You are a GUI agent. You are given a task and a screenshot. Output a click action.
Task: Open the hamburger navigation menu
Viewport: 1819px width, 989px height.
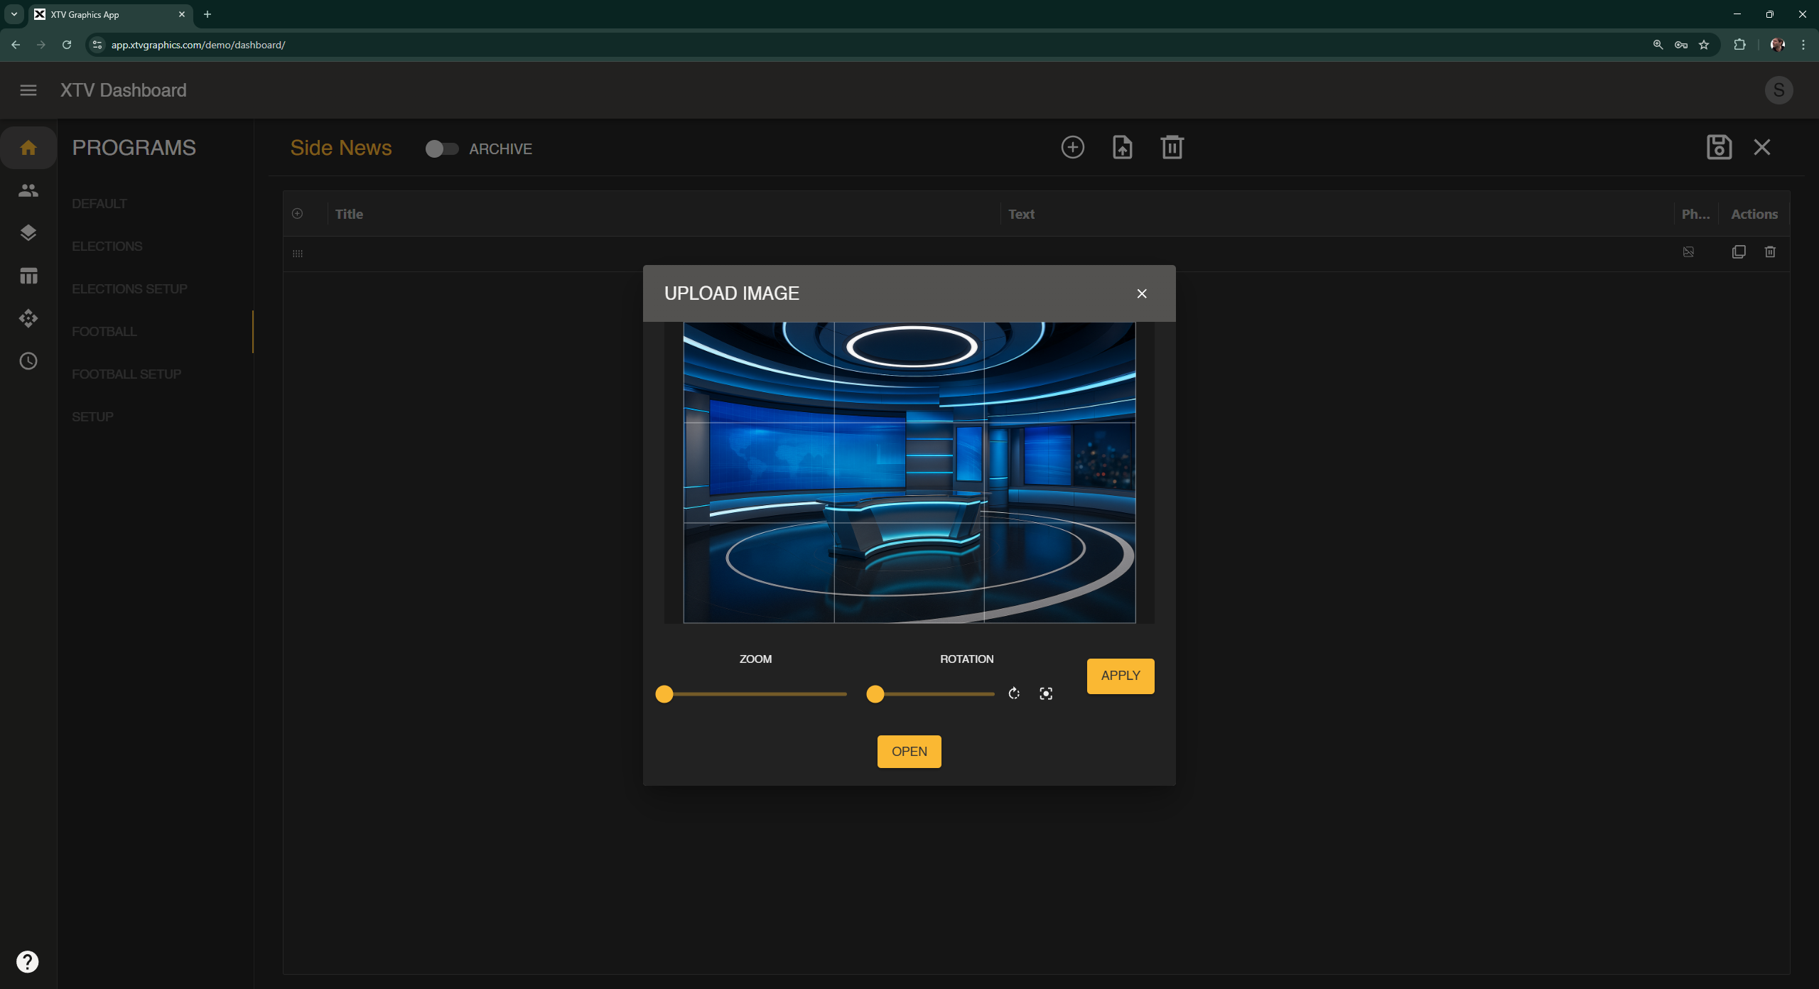[28, 90]
